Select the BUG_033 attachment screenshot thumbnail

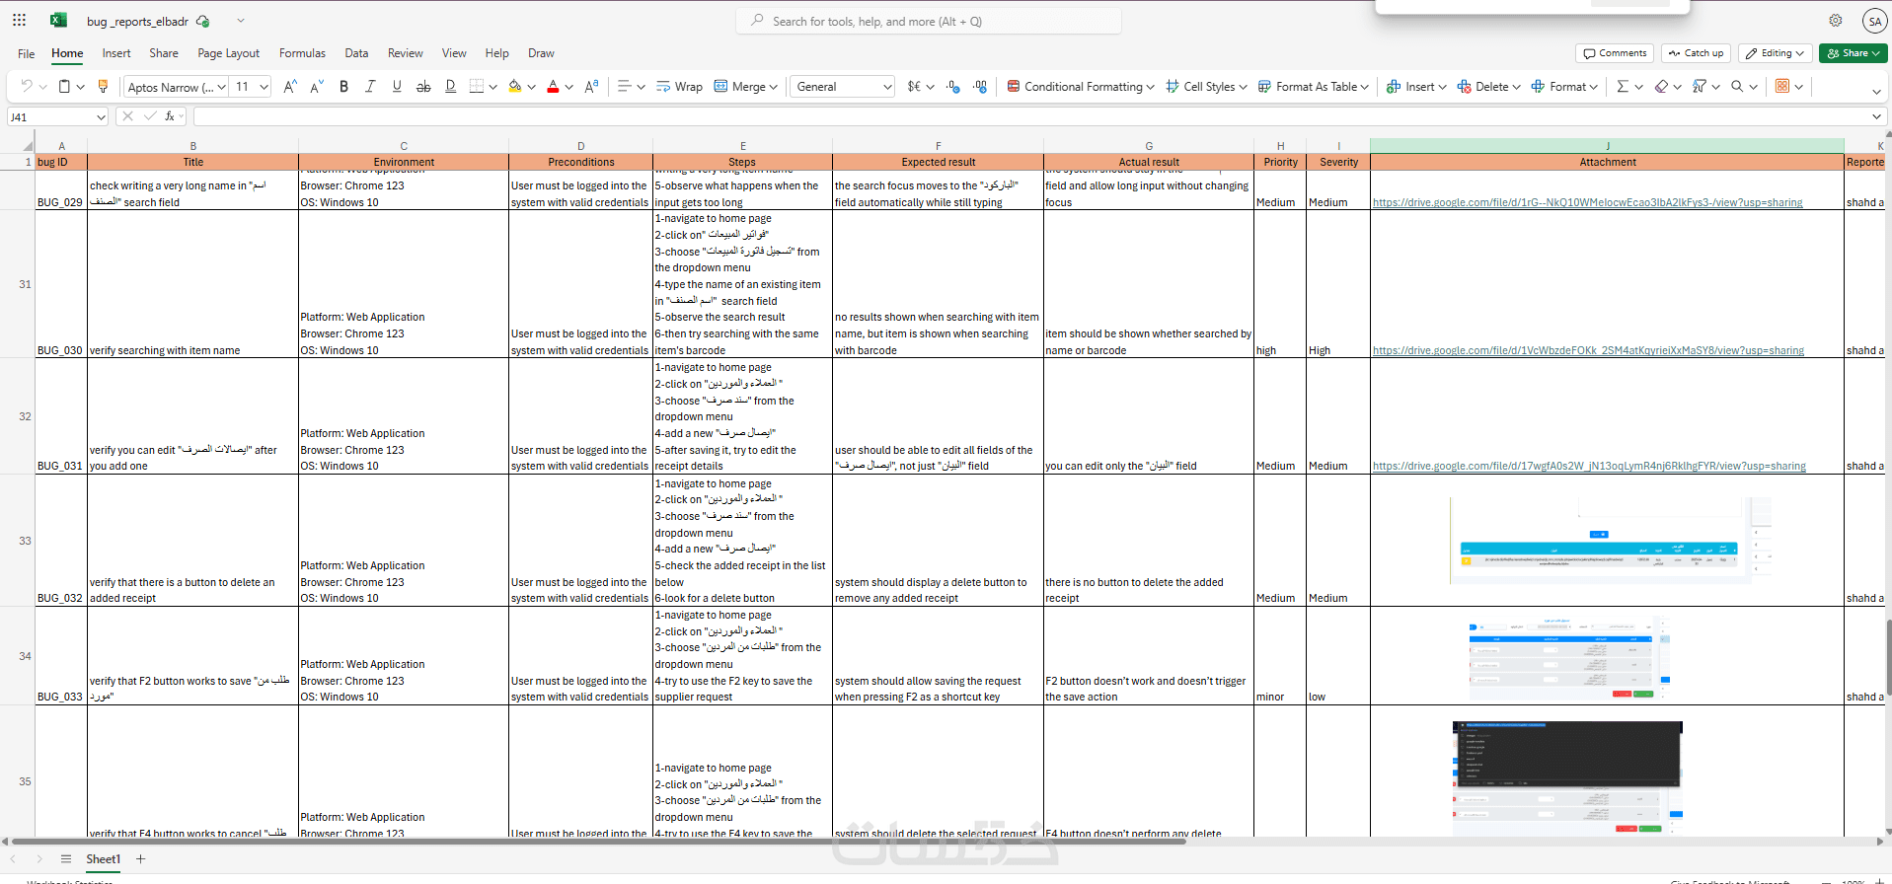point(1569,657)
